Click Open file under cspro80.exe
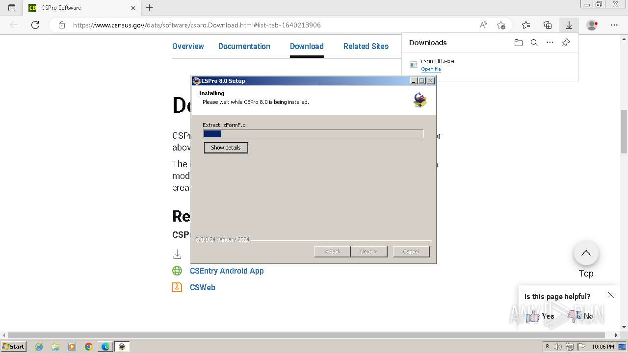 click(x=431, y=69)
